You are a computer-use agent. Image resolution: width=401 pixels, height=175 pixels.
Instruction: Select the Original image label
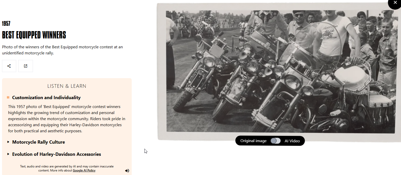pyautogui.click(x=253, y=141)
